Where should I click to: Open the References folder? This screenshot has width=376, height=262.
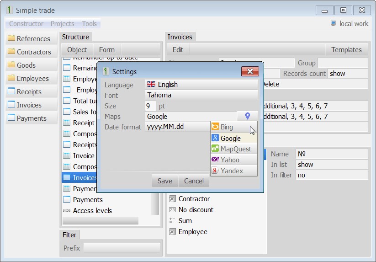(x=31, y=39)
